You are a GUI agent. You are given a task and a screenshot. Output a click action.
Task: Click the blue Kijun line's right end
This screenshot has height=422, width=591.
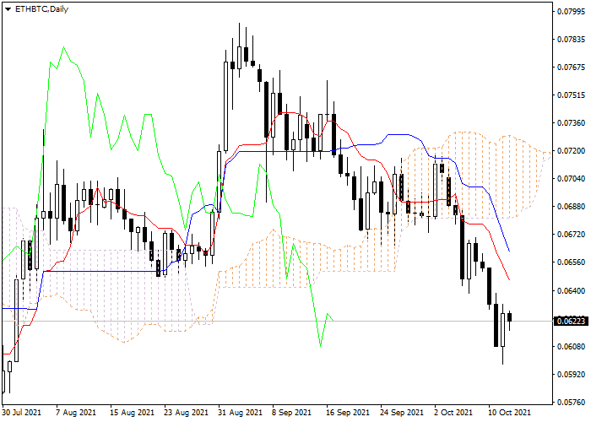[x=509, y=251]
